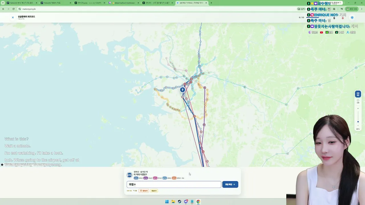The image size is (365, 205).
Task: Submit answer with the blue confirm button
Action: [x=230, y=184]
